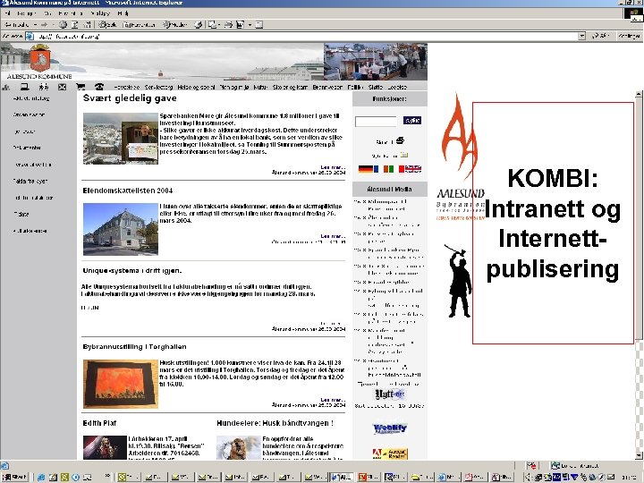
Task: Open the Rediger menu
Action: 26,13
